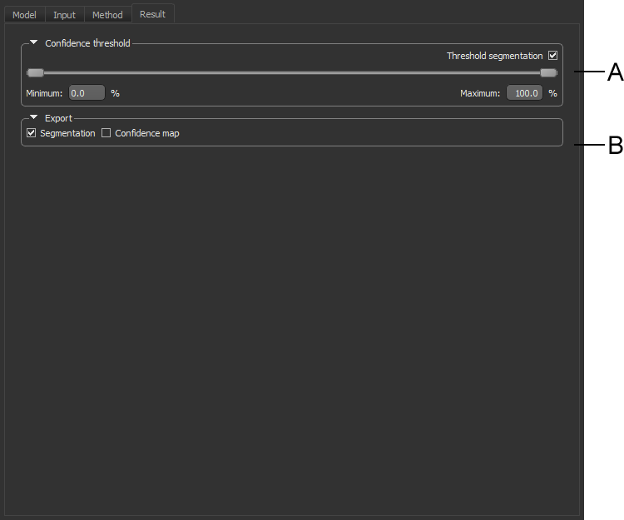
Task: Enable the Confidence map checkbox
Action: pyautogui.click(x=106, y=133)
